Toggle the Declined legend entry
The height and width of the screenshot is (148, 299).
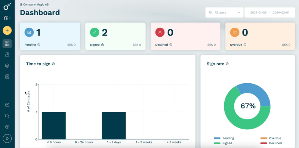coord(271,143)
